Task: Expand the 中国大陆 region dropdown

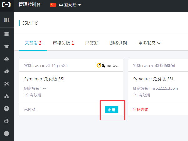Action: (x=65, y=5)
